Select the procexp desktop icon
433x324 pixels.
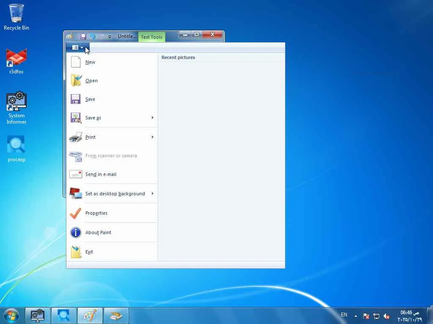tap(16, 148)
